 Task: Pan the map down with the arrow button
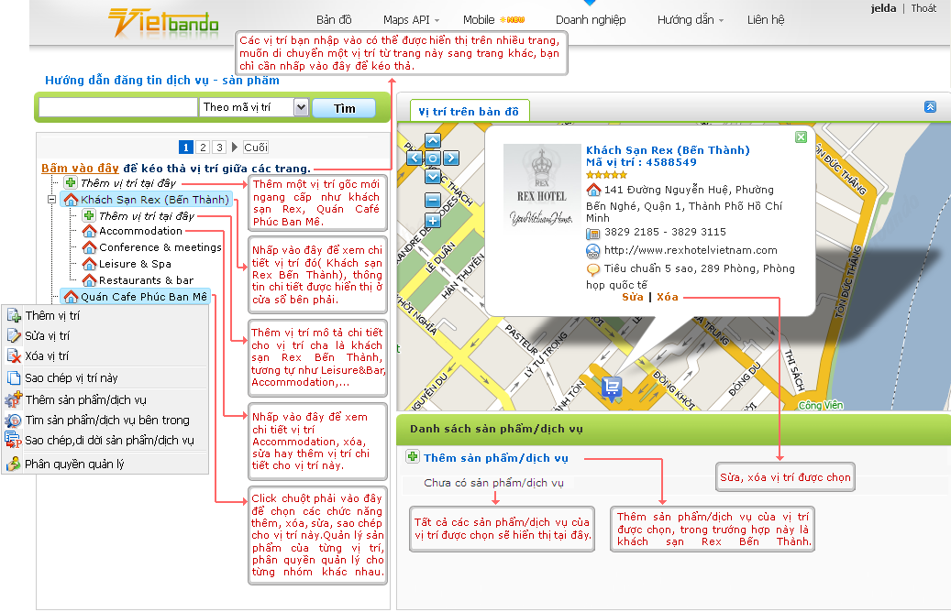point(433,176)
